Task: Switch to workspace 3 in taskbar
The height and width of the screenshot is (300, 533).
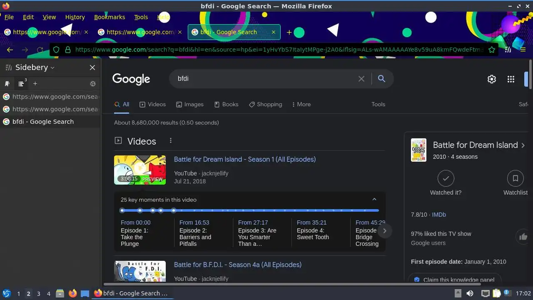Action: pos(38,293)
